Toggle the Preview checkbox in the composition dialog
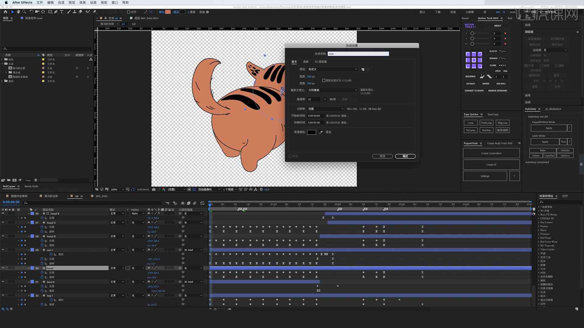 pos(290,156)
